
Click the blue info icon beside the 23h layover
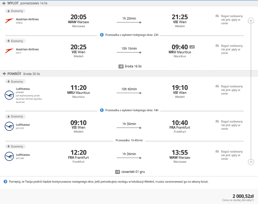(102, 35)
